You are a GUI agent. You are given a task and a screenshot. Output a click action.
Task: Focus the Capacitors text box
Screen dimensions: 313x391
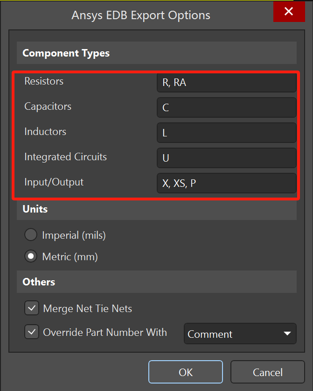coord(226,108)
